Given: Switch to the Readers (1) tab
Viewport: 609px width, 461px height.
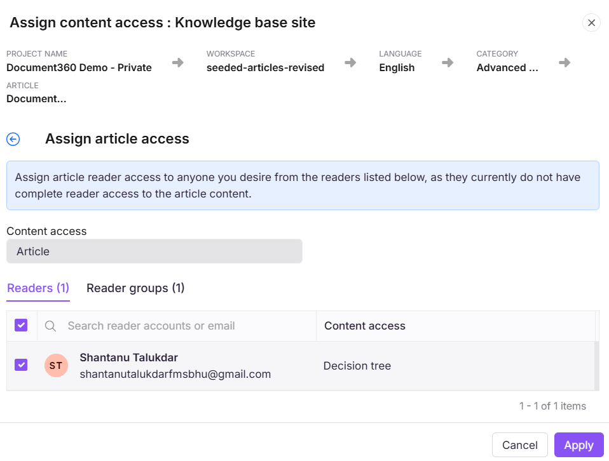Looking at the screenshot, I should (x=38, y=288).
